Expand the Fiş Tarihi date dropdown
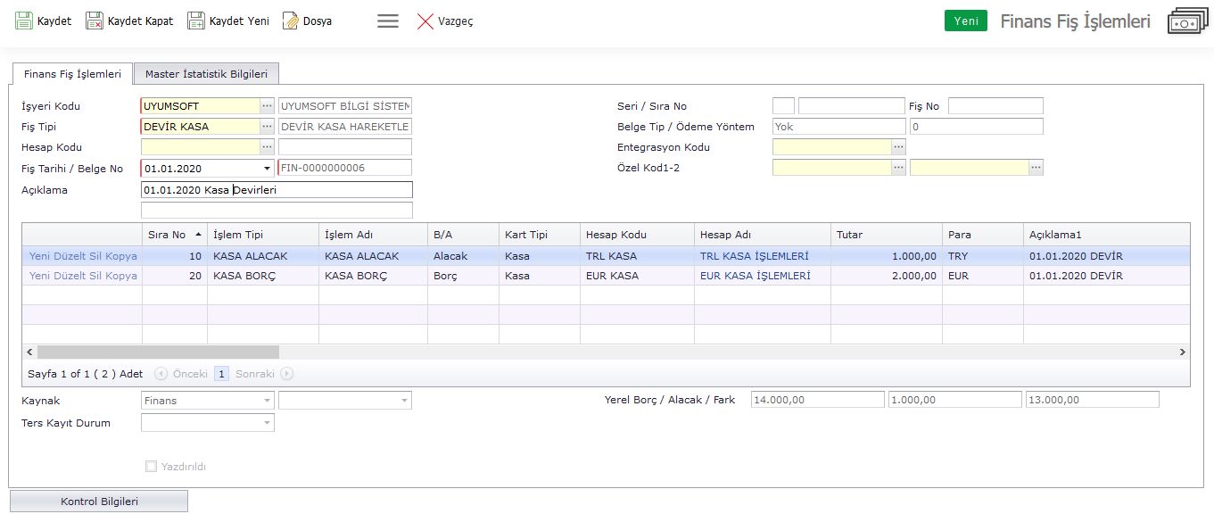The image size is (1214, 514). [267, 168]
